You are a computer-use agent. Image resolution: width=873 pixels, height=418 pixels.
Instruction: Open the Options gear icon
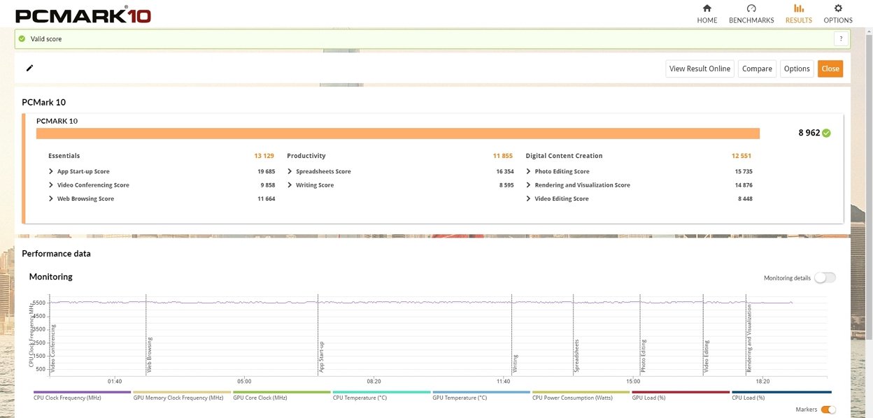tap(837, 8)
